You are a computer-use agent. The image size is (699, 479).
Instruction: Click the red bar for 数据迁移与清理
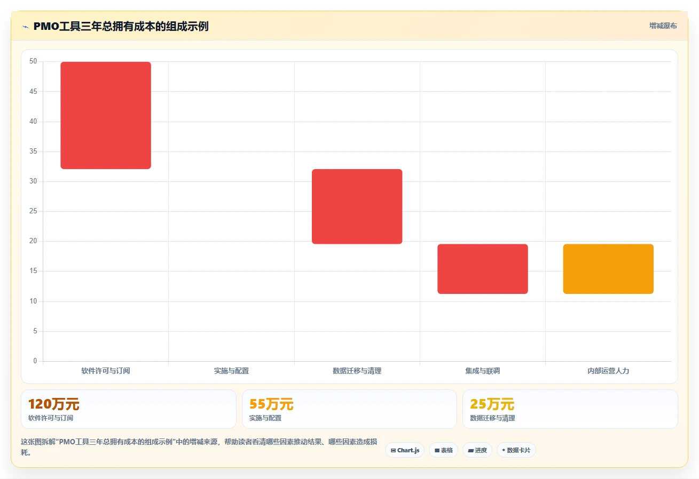click(x=357, y=206)
